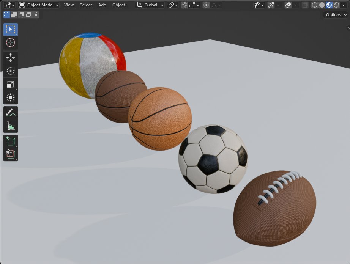Image resolution: width=350 pixels, height=264 pixels.
Task: Open proportional editing falloff dropdown
Action: click(216, 5)
